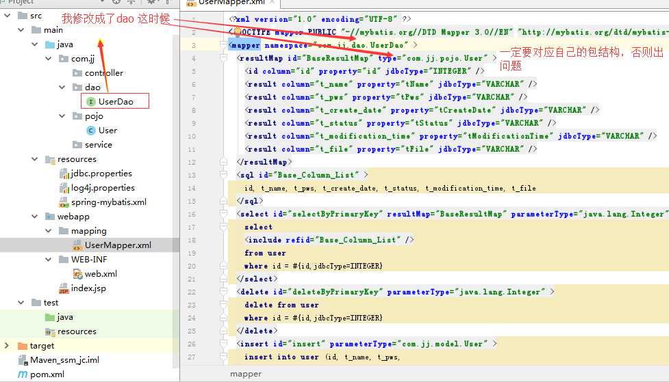Viewport: 669px width, 382px height.
Task: Collapse the com.jj package node
Action: point(48,58)
